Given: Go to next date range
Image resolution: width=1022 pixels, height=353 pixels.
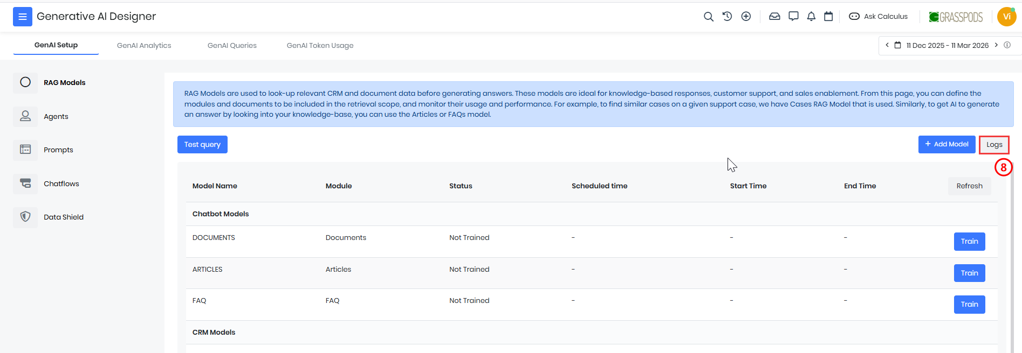Looking at the screenshot, I should (x=996, y=45).
